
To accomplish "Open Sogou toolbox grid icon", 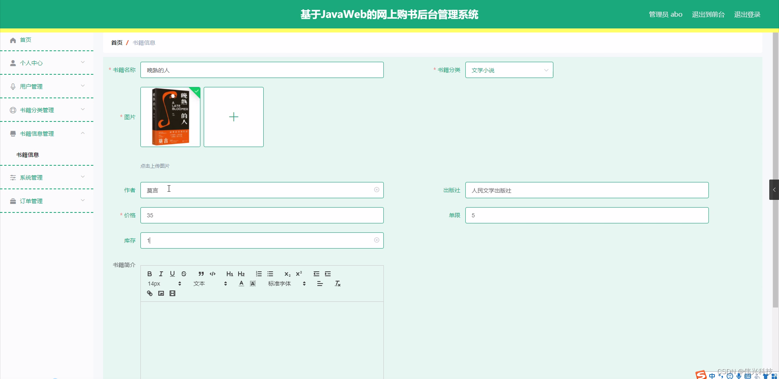I will [x=774, y=376].
